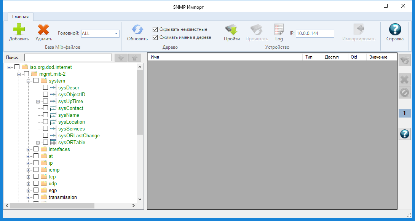Screen dimensions: 415x221
Task: Click the Oid column header
Action: point(357,57)
